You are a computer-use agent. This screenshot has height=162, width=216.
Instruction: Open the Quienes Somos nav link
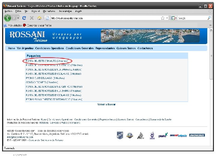tap(126, 48)
